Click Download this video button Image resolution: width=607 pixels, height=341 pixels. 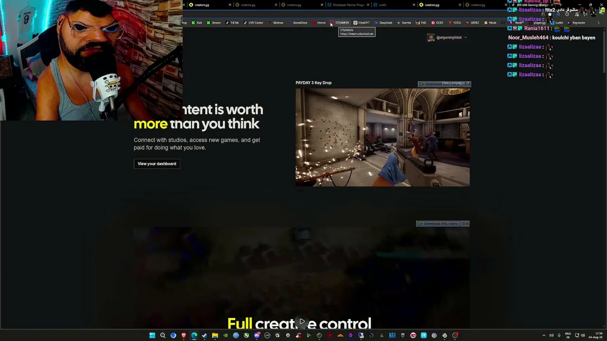440,224
